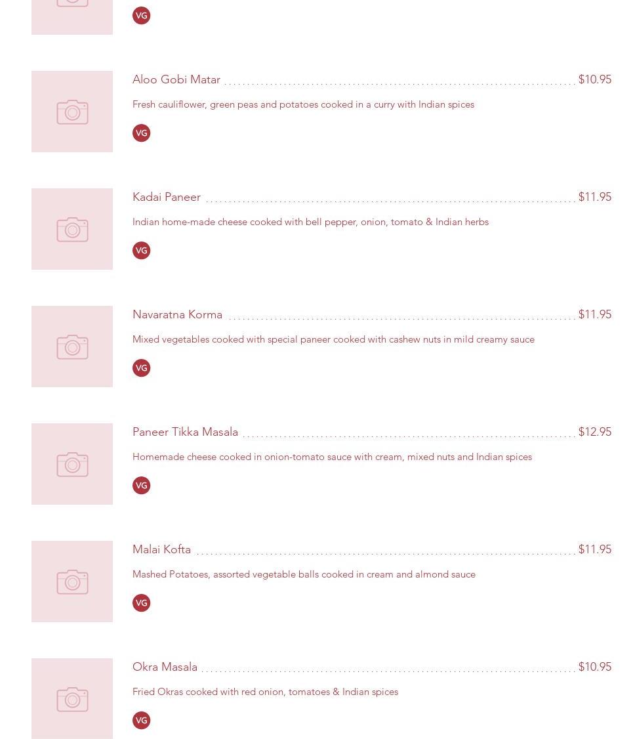
Task: Click the VG badge under Paneer Tikka Masala
Action: 141,486
